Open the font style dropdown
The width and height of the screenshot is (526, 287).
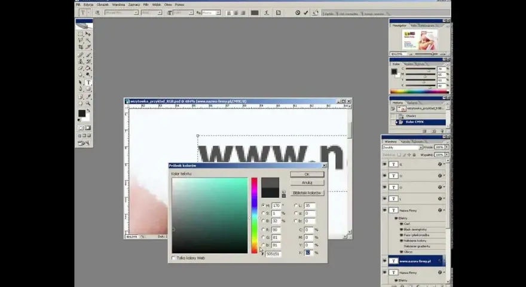tap(160, 13)
